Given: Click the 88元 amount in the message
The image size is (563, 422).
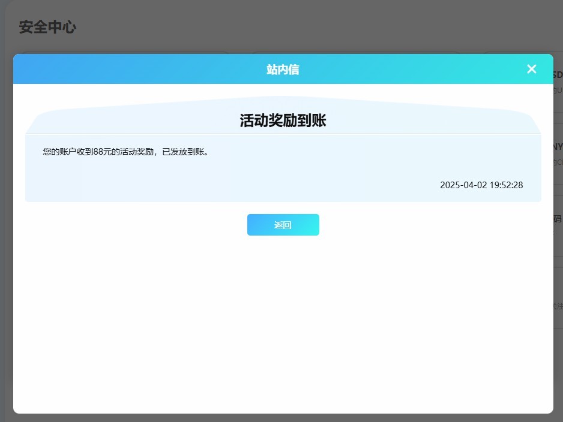Looking at the screenshot, I should (102, 152).
